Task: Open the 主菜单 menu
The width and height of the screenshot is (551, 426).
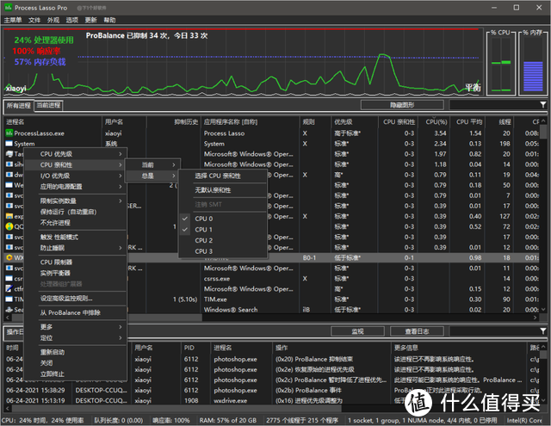Action: click(x=13, y=20)
